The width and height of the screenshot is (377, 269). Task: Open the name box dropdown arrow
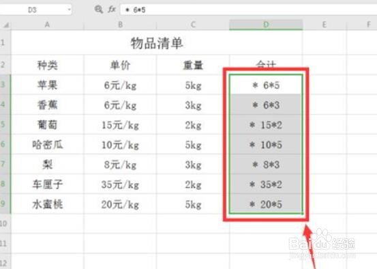coord(70,10)
